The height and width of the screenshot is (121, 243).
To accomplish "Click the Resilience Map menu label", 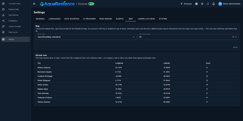I will [14, 9].
